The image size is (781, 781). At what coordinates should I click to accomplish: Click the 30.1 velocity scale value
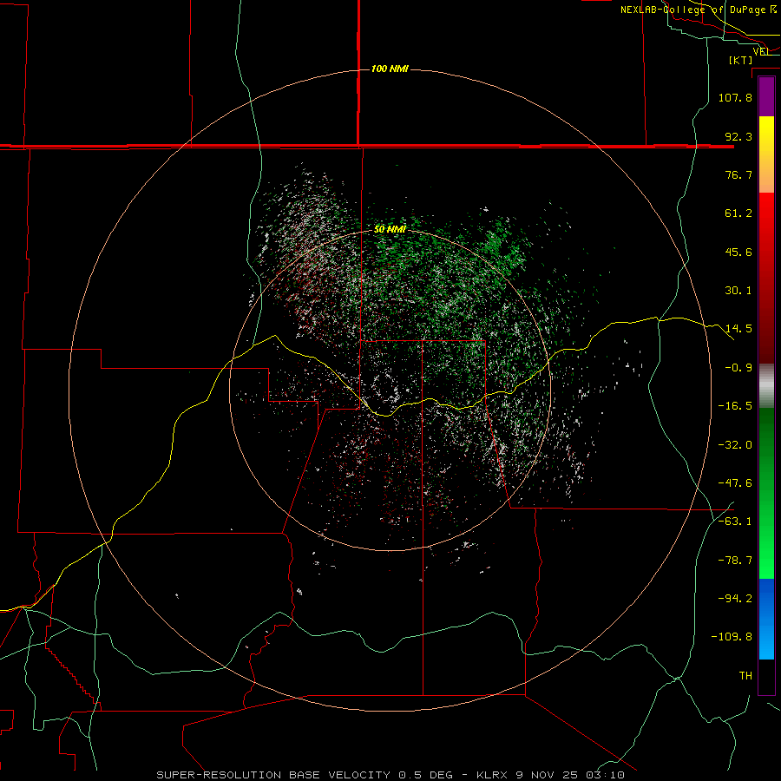click(x=738, y=291)
